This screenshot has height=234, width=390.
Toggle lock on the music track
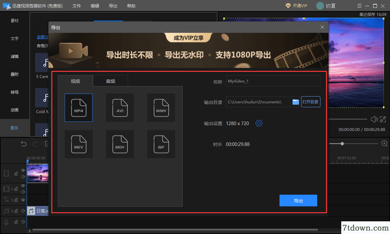tap(16, 211)
